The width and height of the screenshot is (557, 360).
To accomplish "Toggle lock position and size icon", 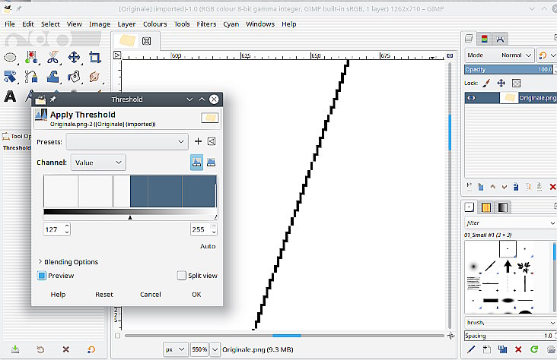I will [x=501, y=83].
